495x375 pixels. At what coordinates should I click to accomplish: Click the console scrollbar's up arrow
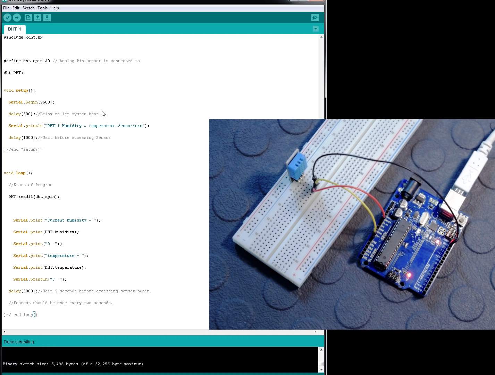pyautogui.click(x=321, y=351)
